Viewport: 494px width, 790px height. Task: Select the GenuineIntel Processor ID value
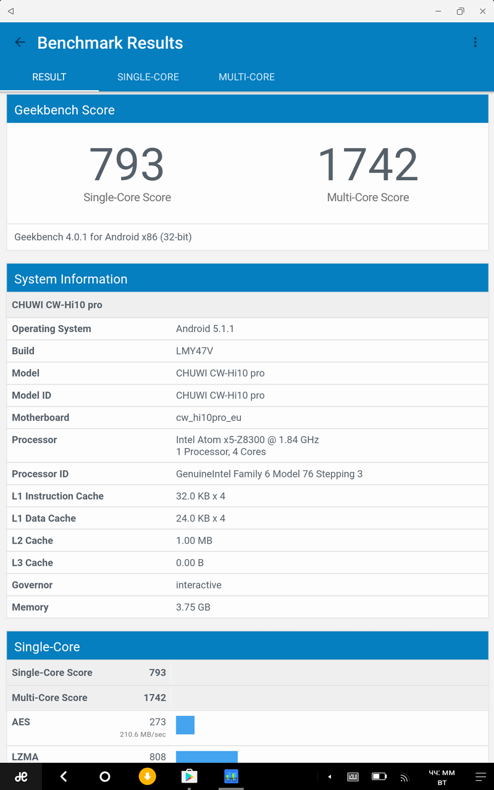point(269,474)
